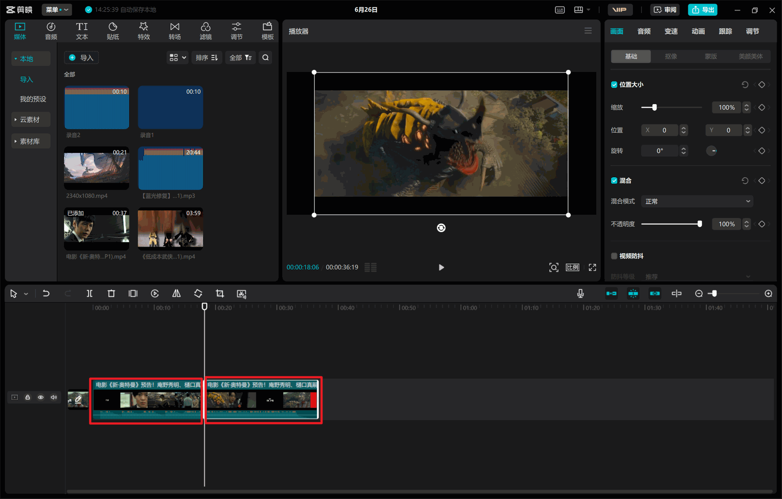Click the reverse playback tool icon
Image resolution: width=782 pixels, height=499 pixels.
tap(155, 294)
